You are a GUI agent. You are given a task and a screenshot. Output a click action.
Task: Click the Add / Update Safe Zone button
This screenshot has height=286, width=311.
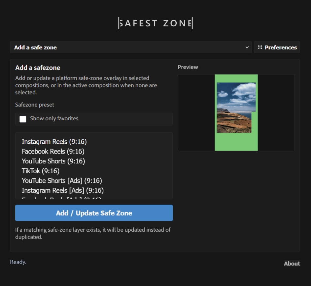click(94, 213)
